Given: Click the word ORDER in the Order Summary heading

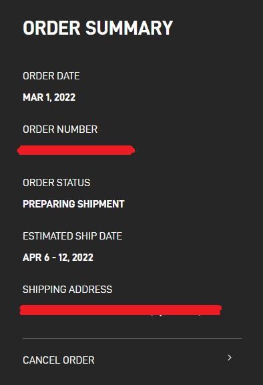Looking at the screenshot, I should click(51, 28).
